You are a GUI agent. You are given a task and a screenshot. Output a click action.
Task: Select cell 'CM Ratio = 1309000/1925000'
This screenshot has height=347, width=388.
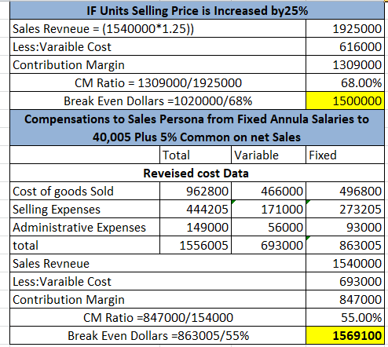coord(158,82)
